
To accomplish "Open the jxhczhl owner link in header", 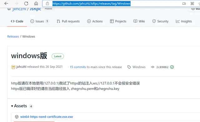I will [19, 9].
